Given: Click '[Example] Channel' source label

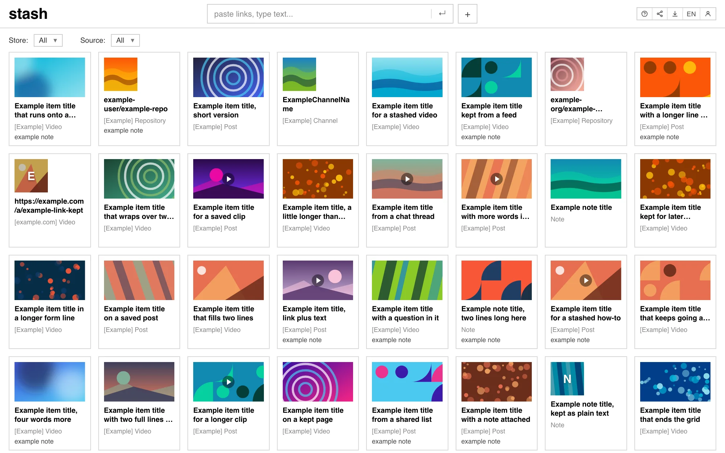Looking at the screenshot, I should 310,121.
